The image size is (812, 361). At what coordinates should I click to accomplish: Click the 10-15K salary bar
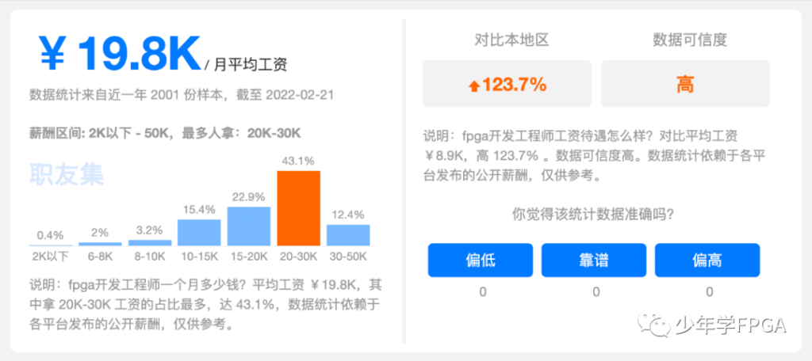[199, 232]
